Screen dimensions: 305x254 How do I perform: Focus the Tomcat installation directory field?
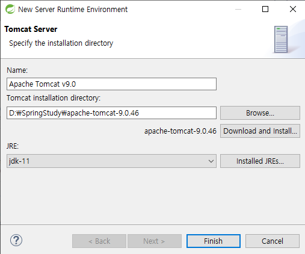pyautogui.click(x=111, y=113)
